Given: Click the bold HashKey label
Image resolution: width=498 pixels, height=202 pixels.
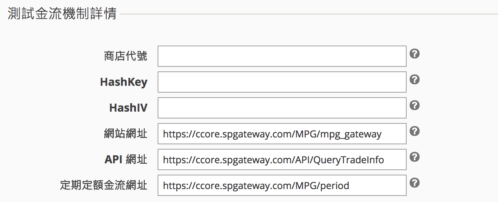Looking at the screenshot, I should pyautogui.click(x=124, y=82).
